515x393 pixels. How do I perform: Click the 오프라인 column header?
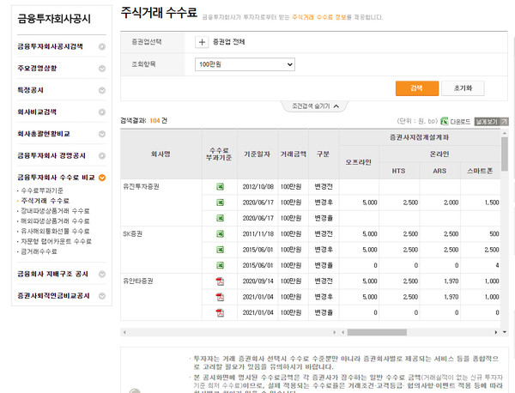[x=359, y=162]
